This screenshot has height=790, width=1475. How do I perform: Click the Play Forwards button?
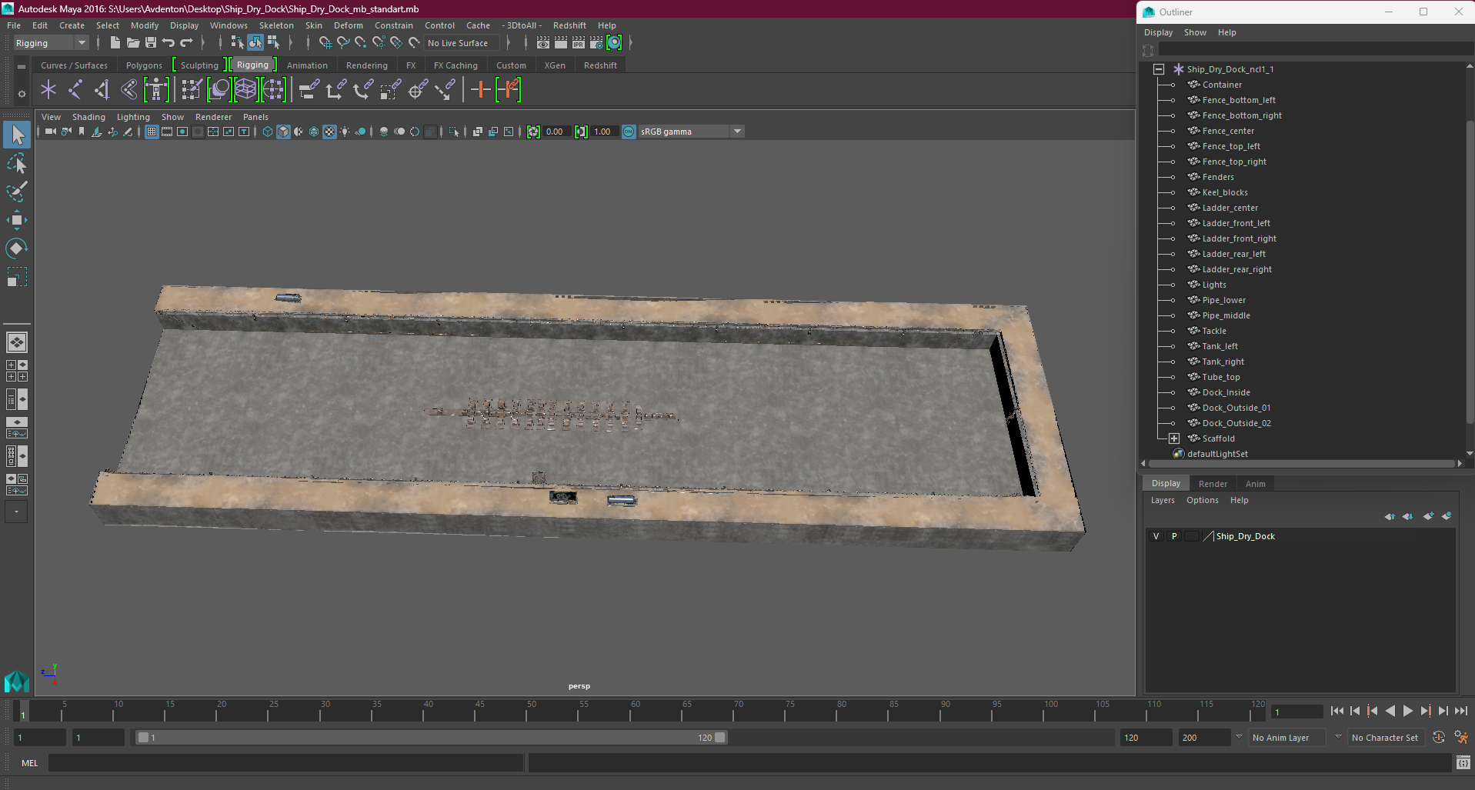(x=1408, y=711)
